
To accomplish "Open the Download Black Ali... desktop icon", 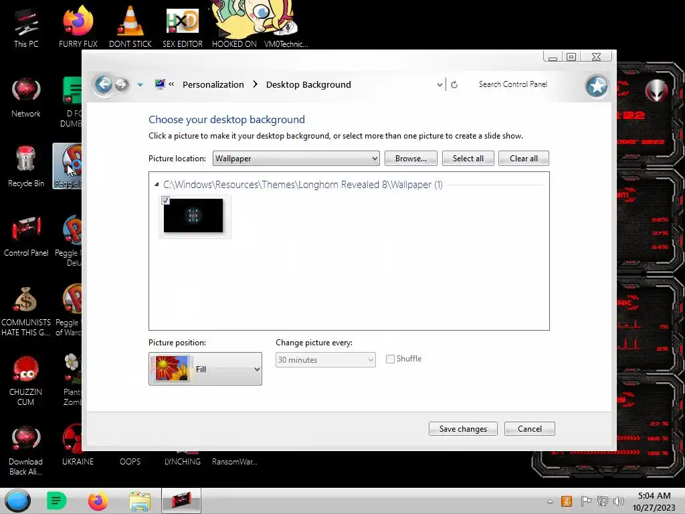I will (26, 450).
